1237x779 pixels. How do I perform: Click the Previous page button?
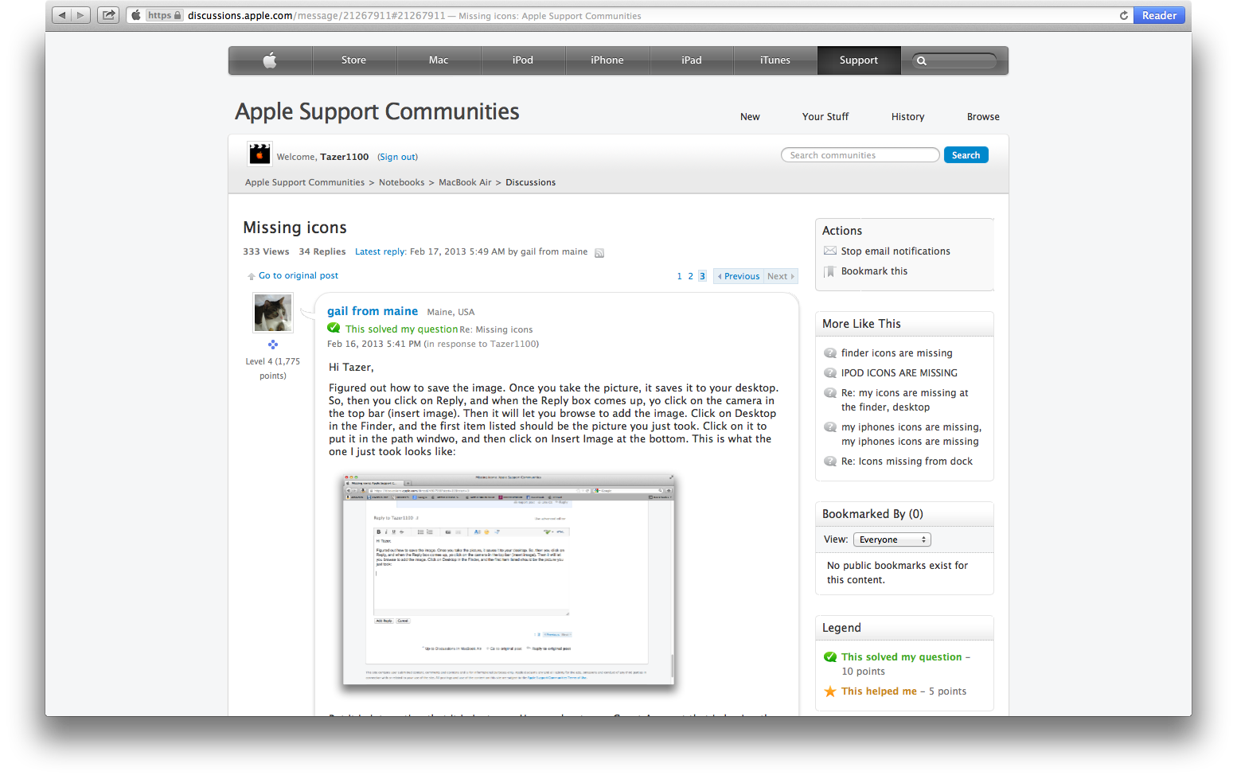pos(739,277)
